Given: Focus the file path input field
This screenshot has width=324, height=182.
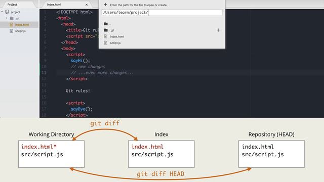Looking at the screenshot, I should (162, 12).
